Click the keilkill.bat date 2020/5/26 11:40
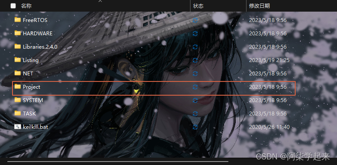Viewport: 337px width, 165px height. click(x=269, y=127)
